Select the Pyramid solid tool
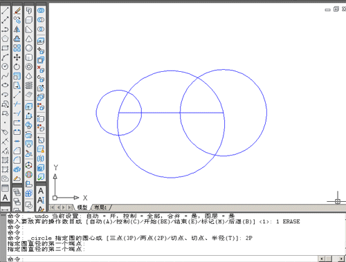This screenshot has width=346, height=262. [29, 76]
